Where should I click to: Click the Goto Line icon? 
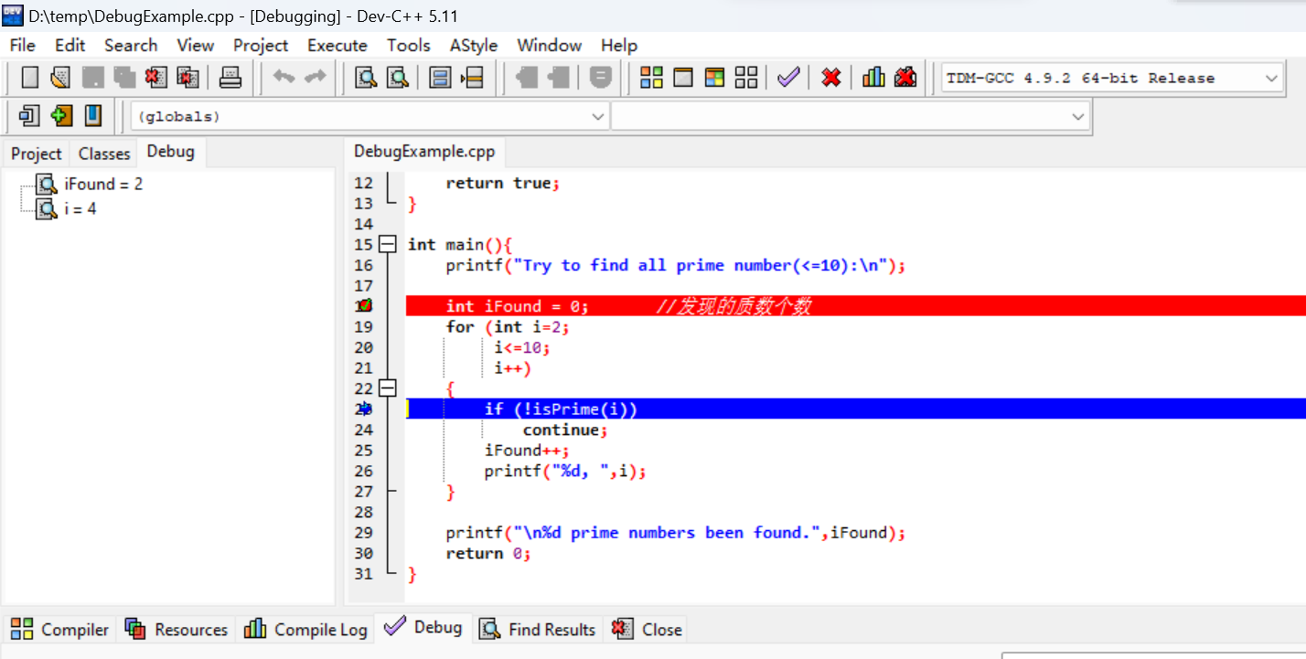(x=472, y=78)
